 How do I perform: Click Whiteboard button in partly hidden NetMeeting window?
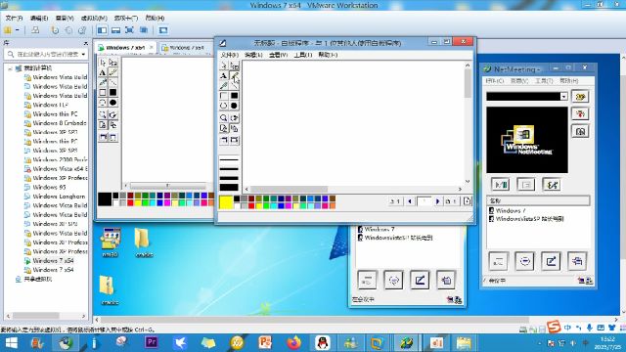pos(420,281)
